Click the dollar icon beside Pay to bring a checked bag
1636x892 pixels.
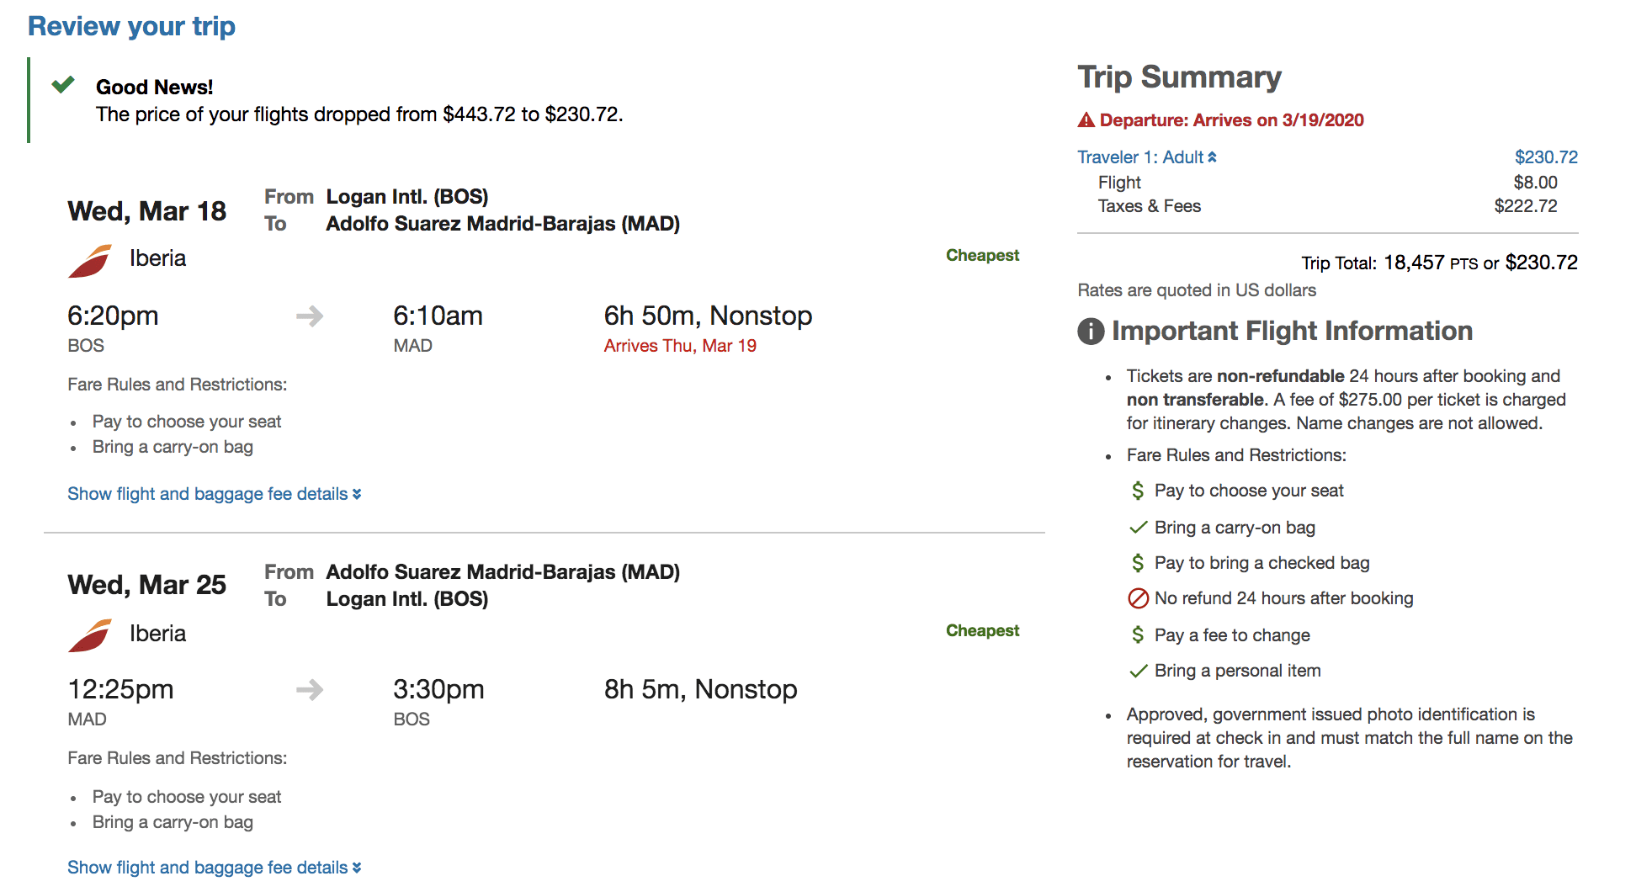(1138, 563)
